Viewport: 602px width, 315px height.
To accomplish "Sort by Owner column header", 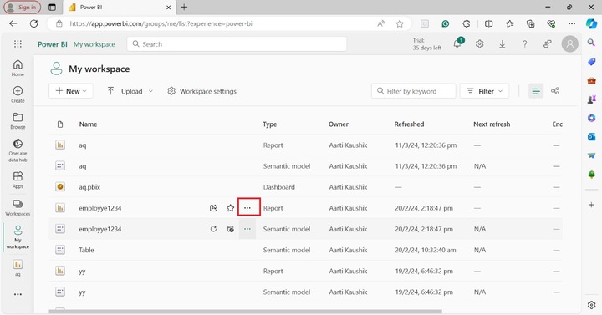I will pyautogui.click(x=339, y=124).
